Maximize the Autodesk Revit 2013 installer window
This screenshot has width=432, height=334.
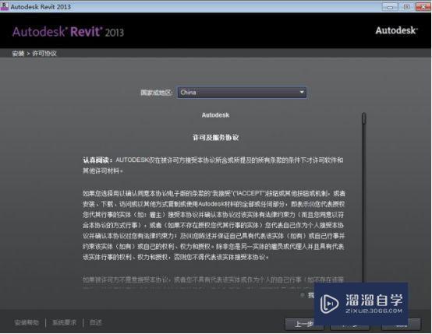406,6
